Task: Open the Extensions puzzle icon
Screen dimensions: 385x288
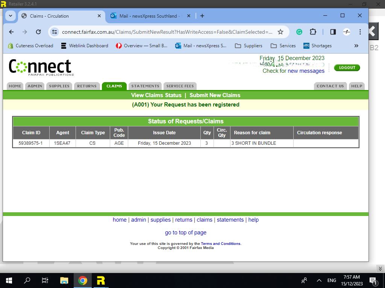Action: click(x=313, y=32)
